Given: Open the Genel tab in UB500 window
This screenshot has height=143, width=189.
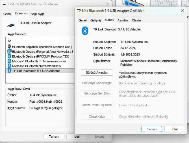Looking at the screenshot, I should (x=7, y=14).
